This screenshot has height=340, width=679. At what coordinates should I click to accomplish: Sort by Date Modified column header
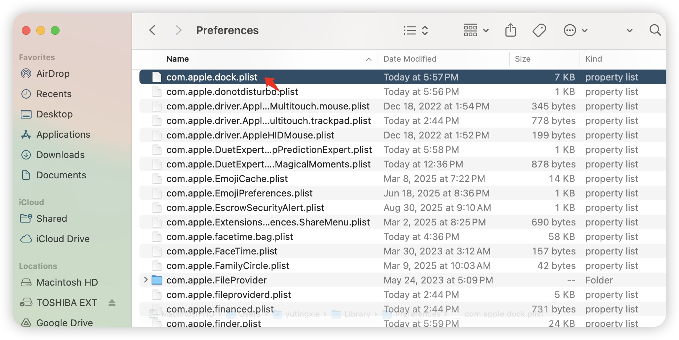pos(410,59)
